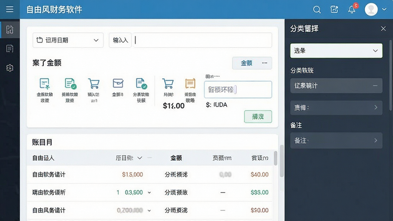The height and width of the screenshot is (221, 393).
Task: Click the 金额 button above the icon row
Action: tap(252, 63)
